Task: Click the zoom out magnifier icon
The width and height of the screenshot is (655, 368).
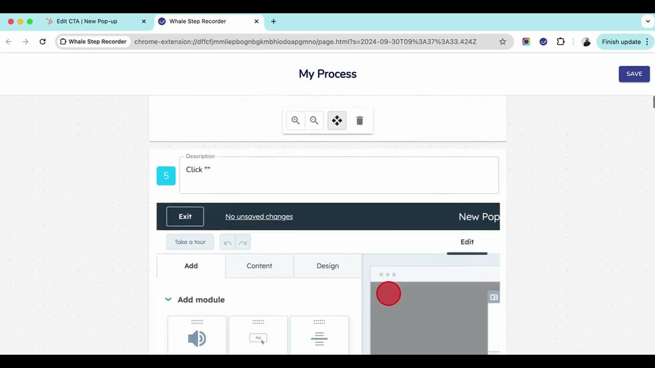Action: point(314,121)
